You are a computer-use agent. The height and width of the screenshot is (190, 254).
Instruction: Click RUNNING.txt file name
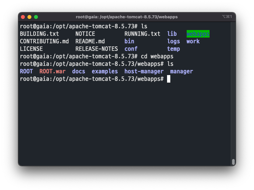[x=142, y=34]
